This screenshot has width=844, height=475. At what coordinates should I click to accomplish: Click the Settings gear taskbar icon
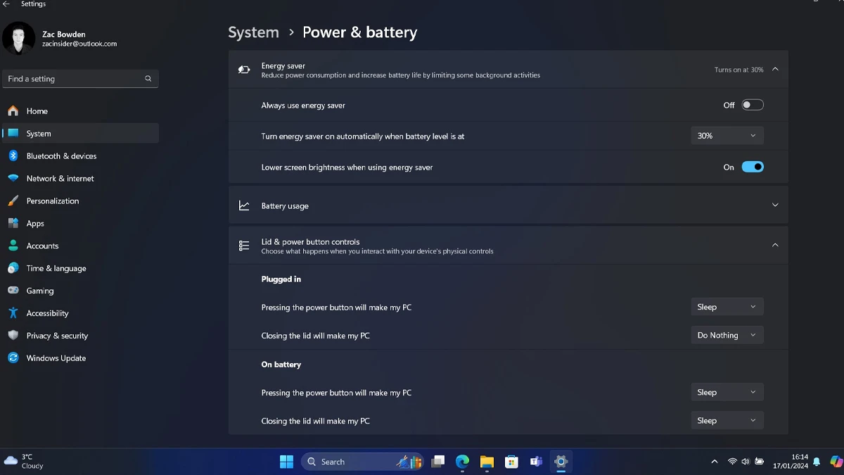point(561,462)
